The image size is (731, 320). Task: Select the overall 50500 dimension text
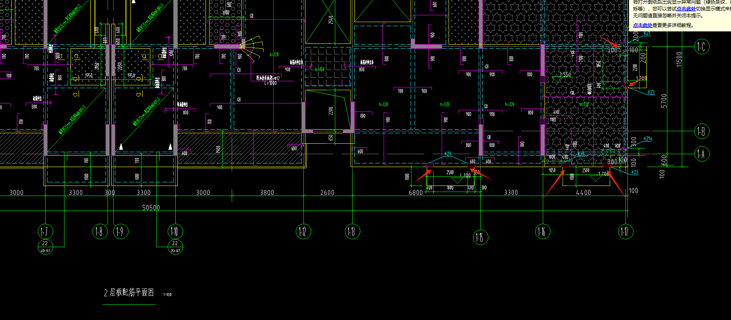[x=151, y=208]
